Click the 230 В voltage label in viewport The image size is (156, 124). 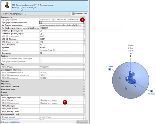130,51
